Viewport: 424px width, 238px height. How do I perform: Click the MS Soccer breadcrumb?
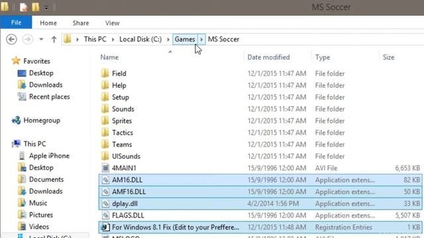click(x=223, y=39)
